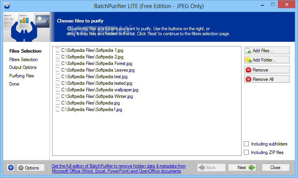The width and height of the screenshot is (298, 178).
Task: Select file path ending in Softpedia1.jpg
Action: 92,110
